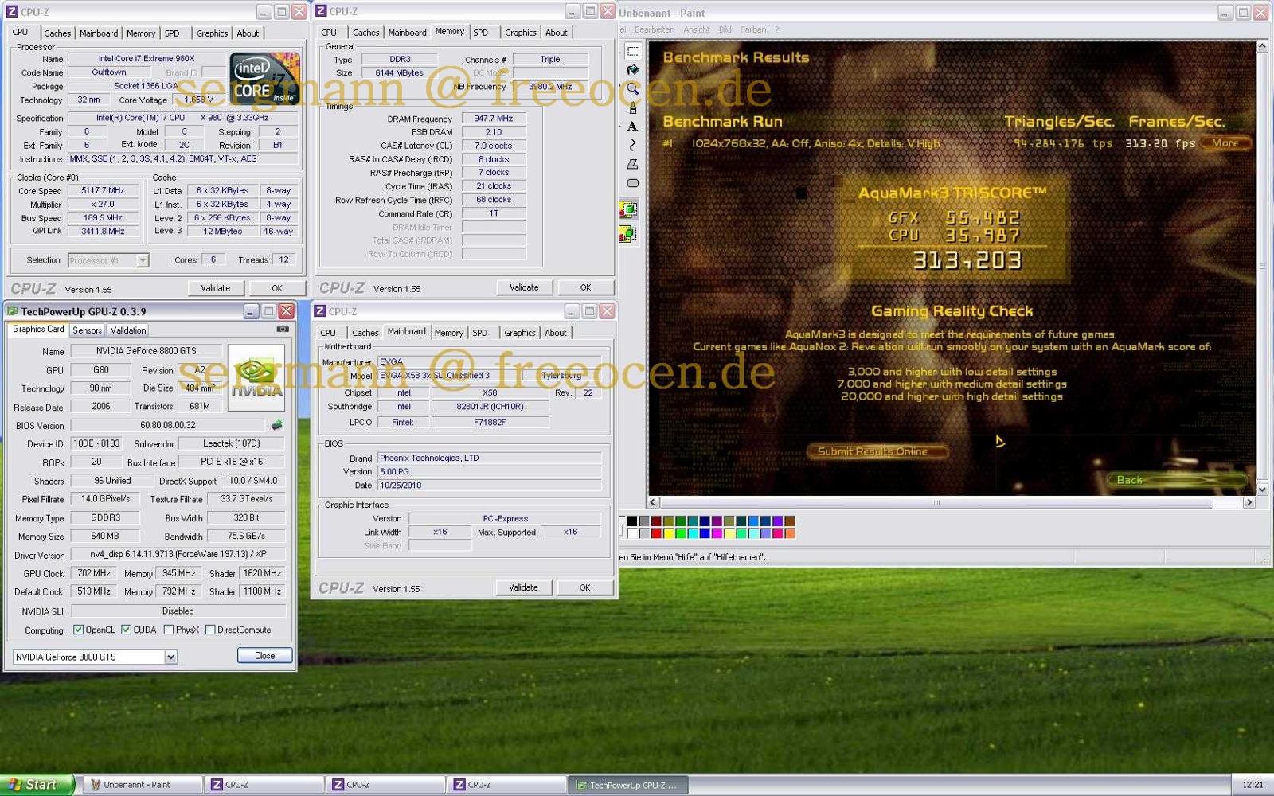Select the Brush tool in Paint
1274x796 pixels.
point(633,107)
